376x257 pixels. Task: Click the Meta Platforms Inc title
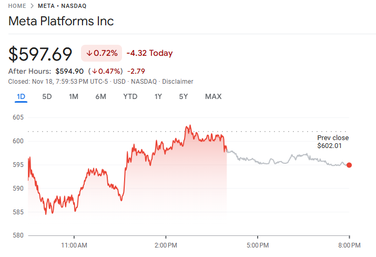(x=61, y=22)
